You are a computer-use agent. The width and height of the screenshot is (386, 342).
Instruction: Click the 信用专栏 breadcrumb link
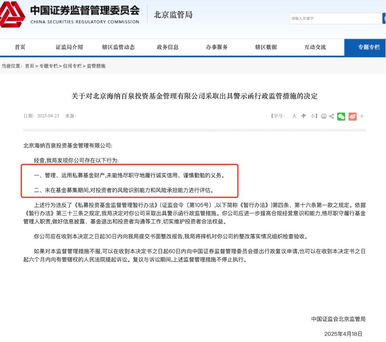[72, 66]
